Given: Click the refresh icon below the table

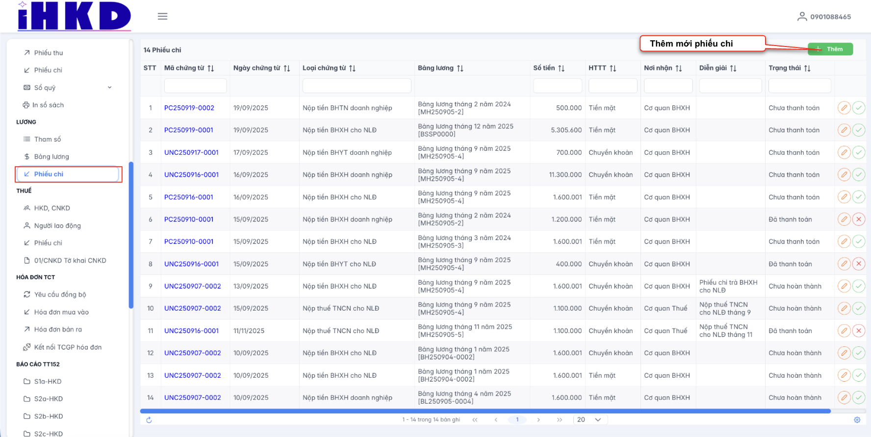Looking at the screenshot, I should tap(149, 420).
